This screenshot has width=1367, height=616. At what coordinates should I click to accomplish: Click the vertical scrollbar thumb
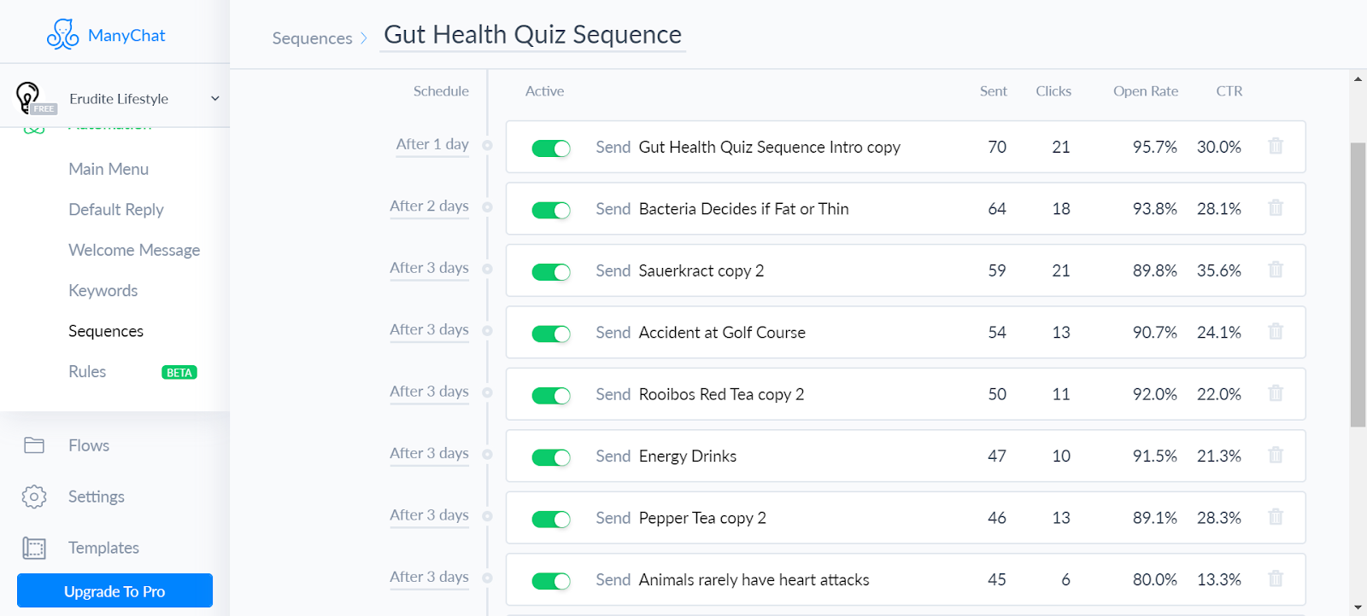1358,284
